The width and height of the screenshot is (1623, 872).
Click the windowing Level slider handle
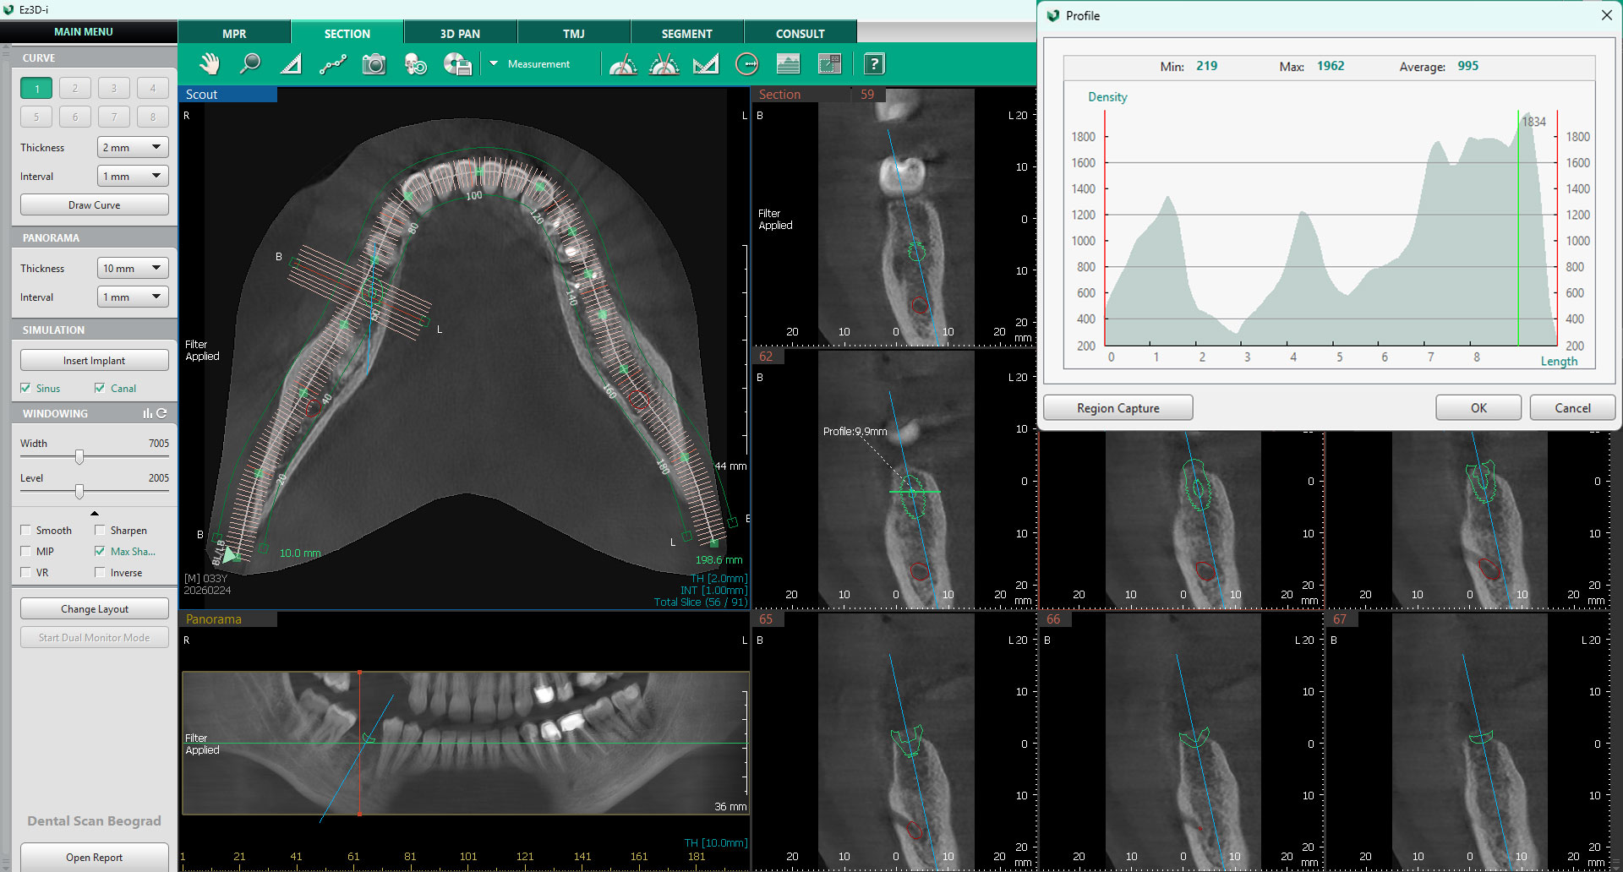coord(79,491)
